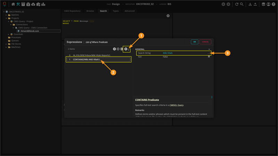
Task: Click the refresh icon in header
Action: coord(237,4)
